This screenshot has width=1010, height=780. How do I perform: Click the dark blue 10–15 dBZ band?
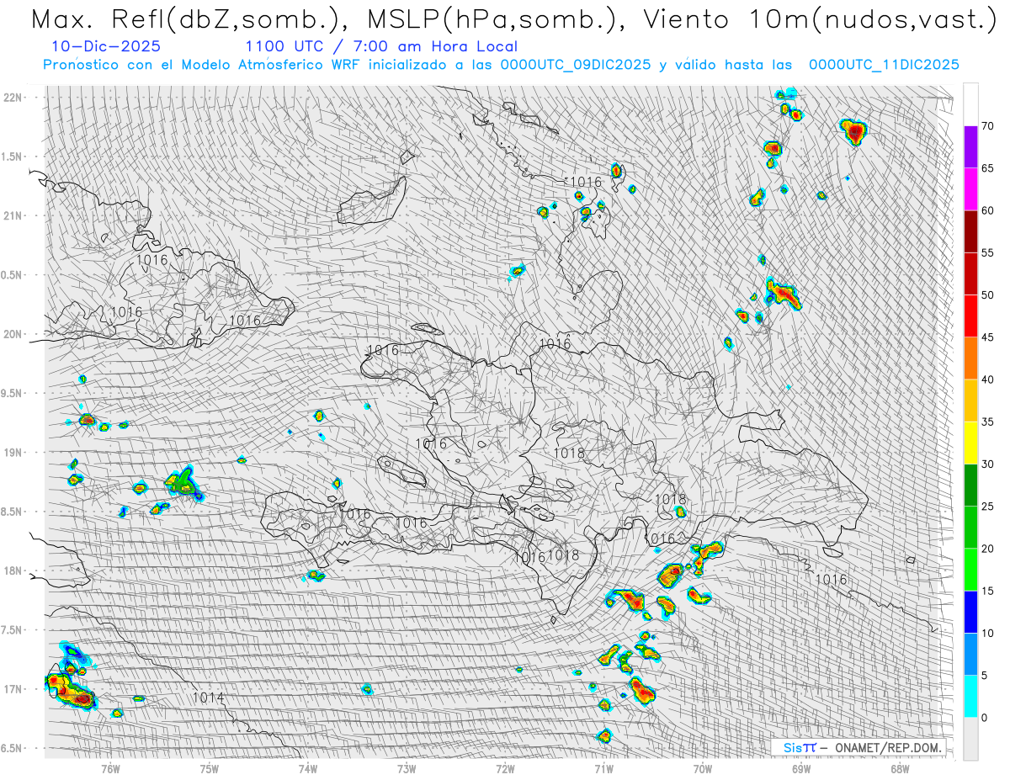[970, 612]
